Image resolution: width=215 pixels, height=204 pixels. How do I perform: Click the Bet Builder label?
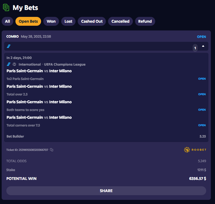(x=15, y=136)
